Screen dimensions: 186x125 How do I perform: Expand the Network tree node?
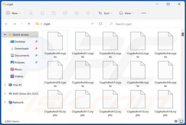5,102
